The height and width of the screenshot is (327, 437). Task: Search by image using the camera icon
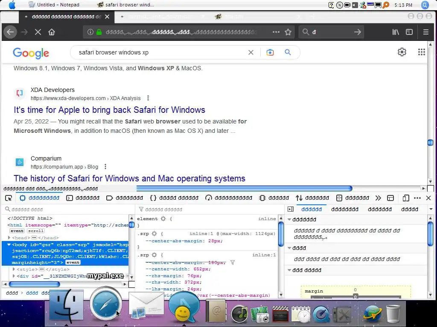tap(270, 52)
